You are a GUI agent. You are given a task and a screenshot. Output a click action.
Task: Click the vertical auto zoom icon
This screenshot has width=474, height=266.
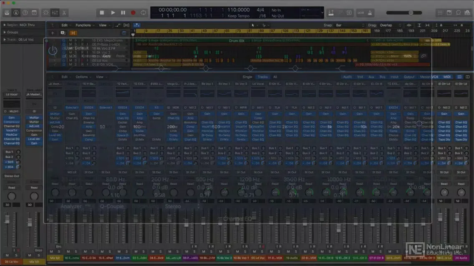coord(419,25)
